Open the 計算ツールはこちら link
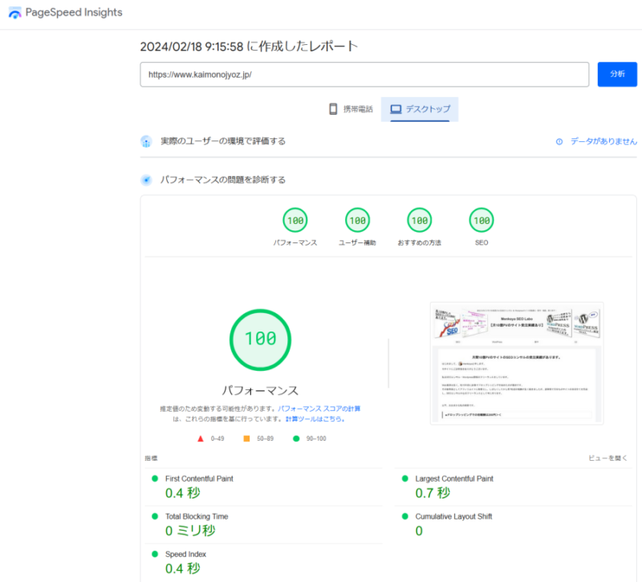 (315, 419)
